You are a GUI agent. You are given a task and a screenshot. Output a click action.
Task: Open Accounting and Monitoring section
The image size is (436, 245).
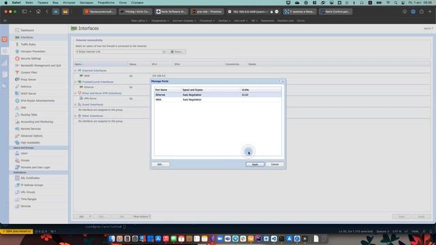point(37,122)
